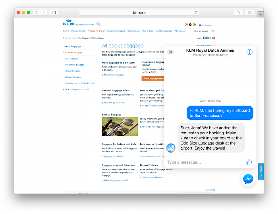Click the Find an answer search field

[x=203, y=31]
